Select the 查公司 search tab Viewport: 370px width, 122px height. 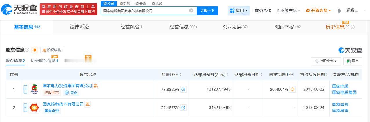[109, 3]
